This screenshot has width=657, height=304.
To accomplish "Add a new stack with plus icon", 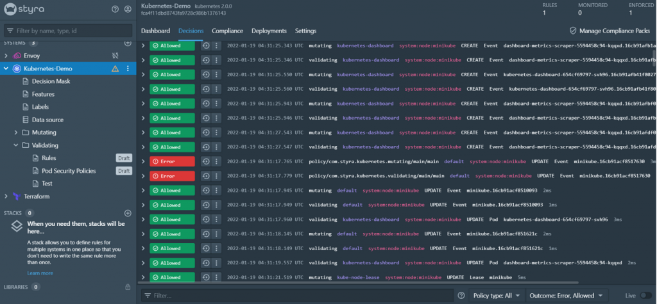I will click(x=128, y=213).
